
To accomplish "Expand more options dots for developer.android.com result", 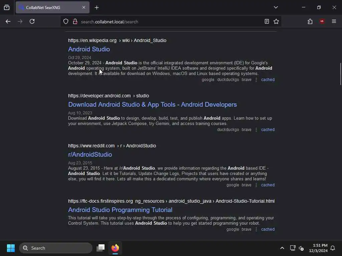I will (256, 130).
